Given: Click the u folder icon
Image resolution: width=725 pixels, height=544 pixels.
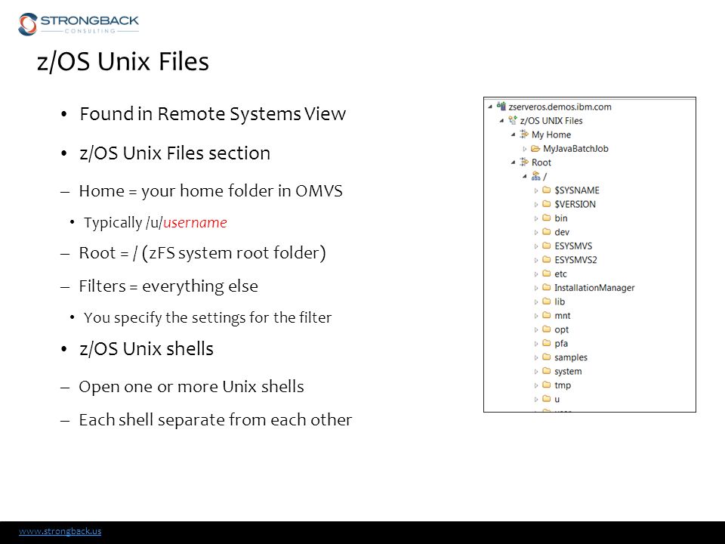Looking at the screenshot, I should 547,398.
